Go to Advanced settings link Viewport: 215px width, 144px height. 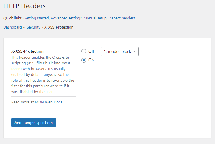66,18
